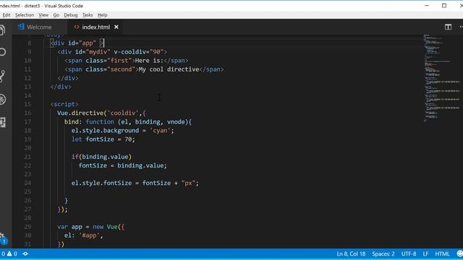Click 'fontSize = 70' declaration on line 19
Viewport: 463px width, 260px height.
[109, 139]
